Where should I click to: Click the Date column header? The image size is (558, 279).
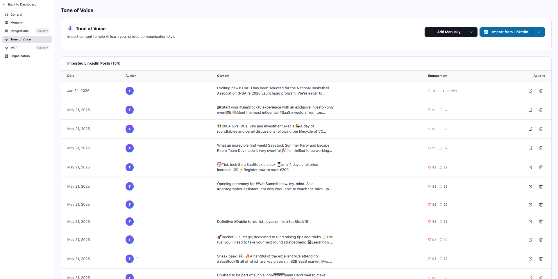click(71, 76)
